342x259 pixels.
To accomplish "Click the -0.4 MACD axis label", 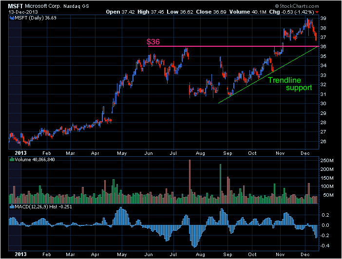I will [x=324, y=246].
